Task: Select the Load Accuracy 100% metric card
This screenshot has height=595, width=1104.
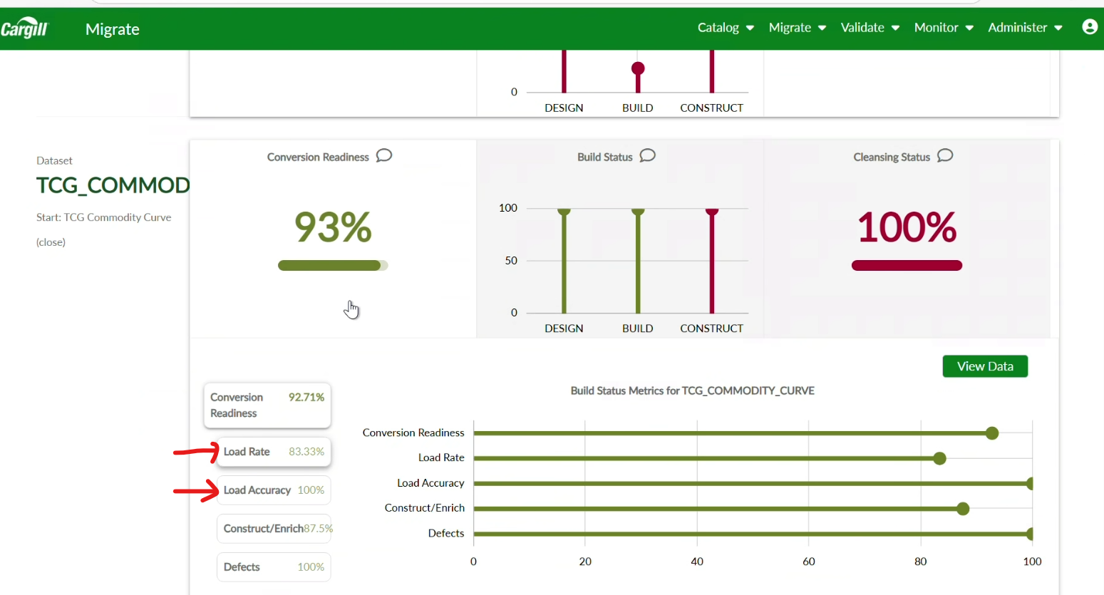Action: 274,490
